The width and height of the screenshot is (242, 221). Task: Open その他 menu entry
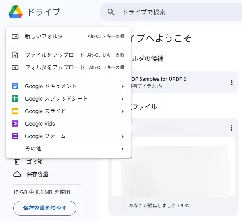tap(69, 149)
